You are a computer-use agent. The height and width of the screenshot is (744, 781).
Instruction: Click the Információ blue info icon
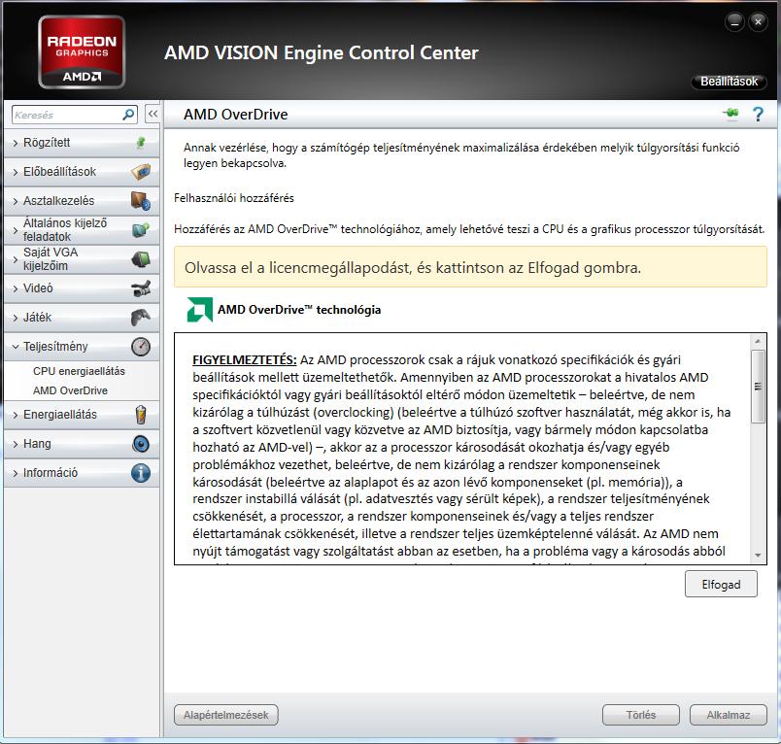click(x=141, y=473)
